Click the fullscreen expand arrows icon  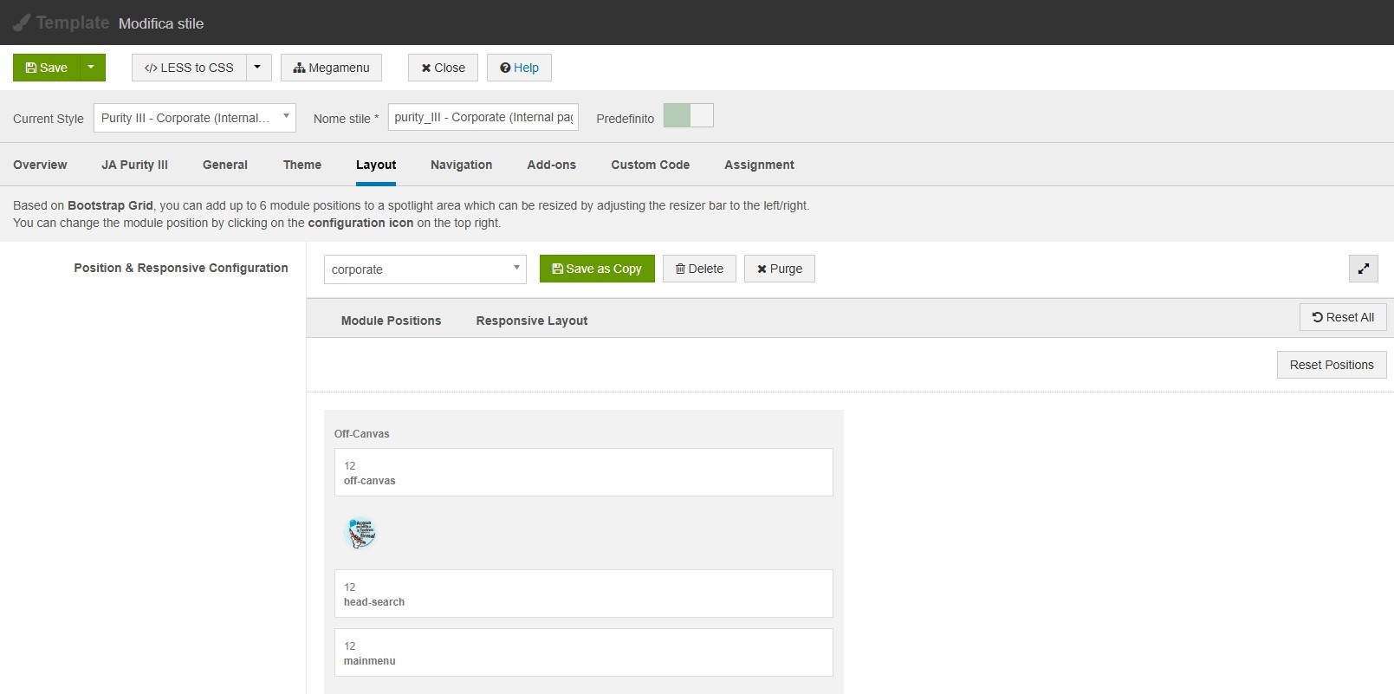[1363, 269]
